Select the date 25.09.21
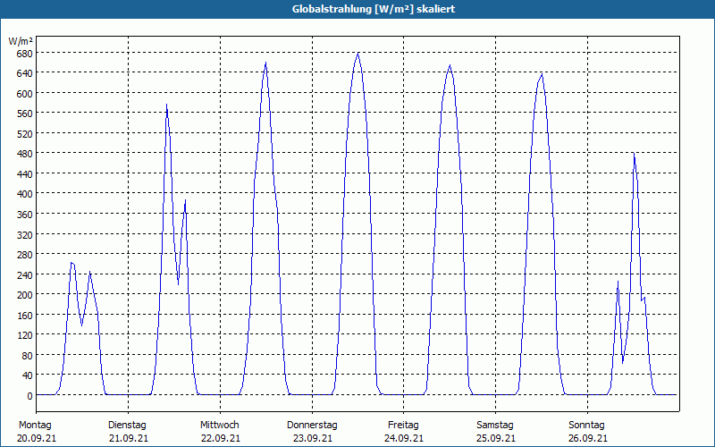 click(496, 439)
